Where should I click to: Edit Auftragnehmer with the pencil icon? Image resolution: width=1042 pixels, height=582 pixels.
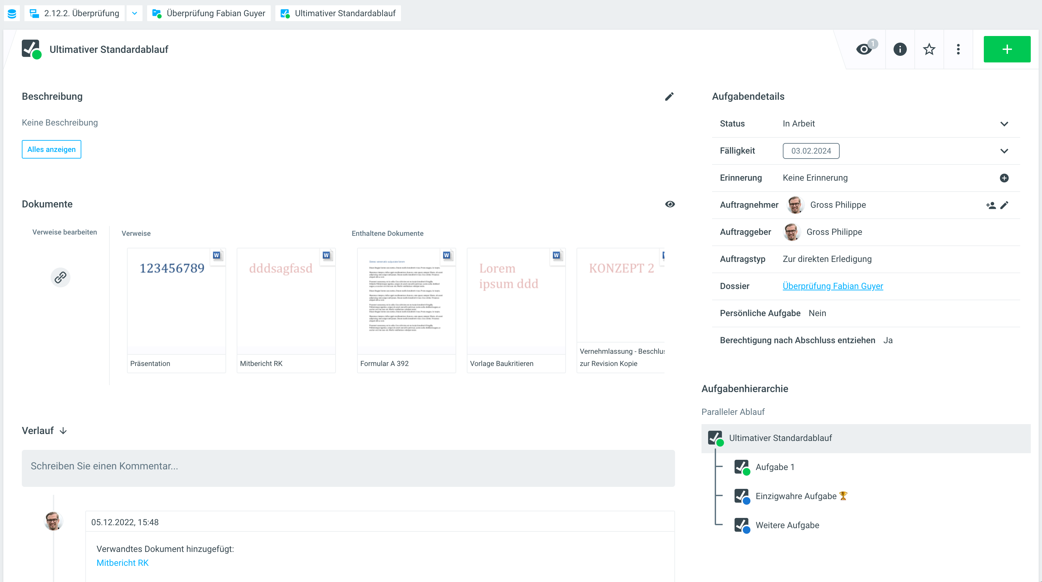1004,205
